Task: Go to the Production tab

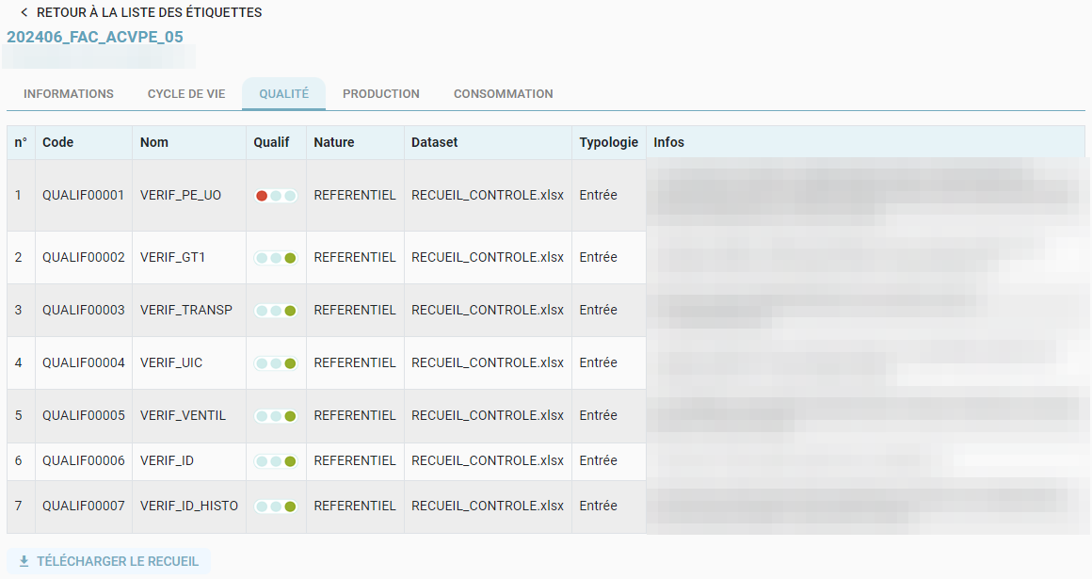Action: (x=381, y=94)
